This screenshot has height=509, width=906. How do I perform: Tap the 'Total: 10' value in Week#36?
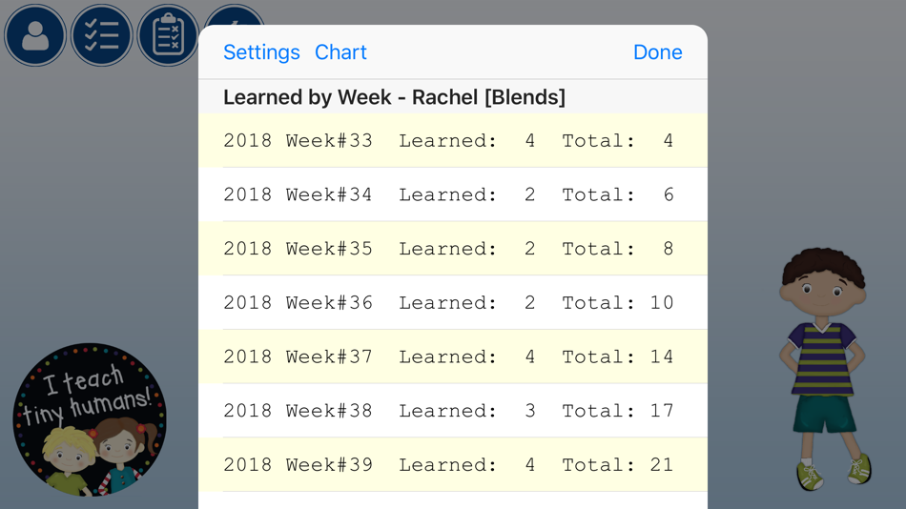[617, 303]
